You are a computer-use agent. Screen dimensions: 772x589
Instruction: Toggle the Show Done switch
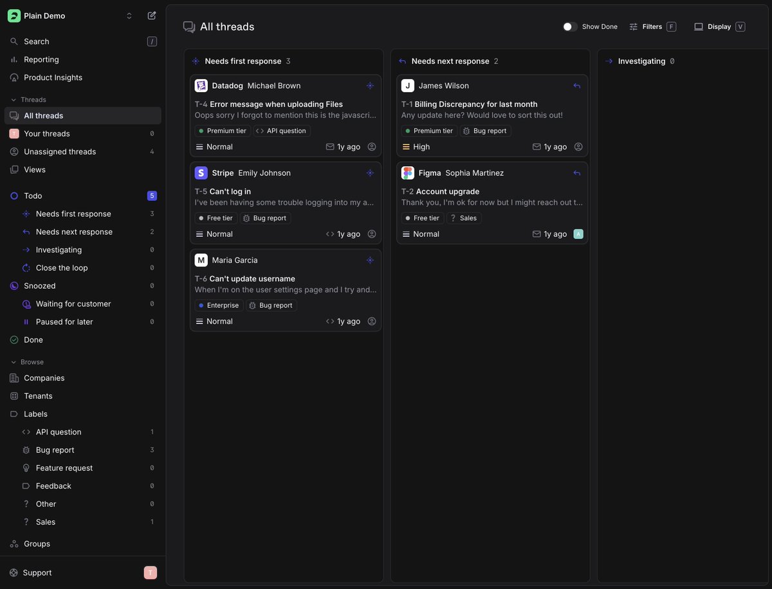pos(569,26)
